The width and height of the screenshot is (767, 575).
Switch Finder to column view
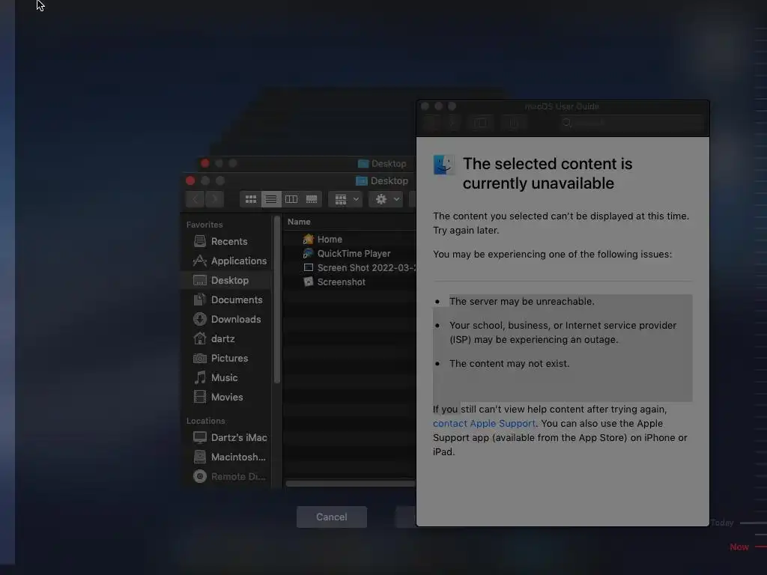[291, 199]
